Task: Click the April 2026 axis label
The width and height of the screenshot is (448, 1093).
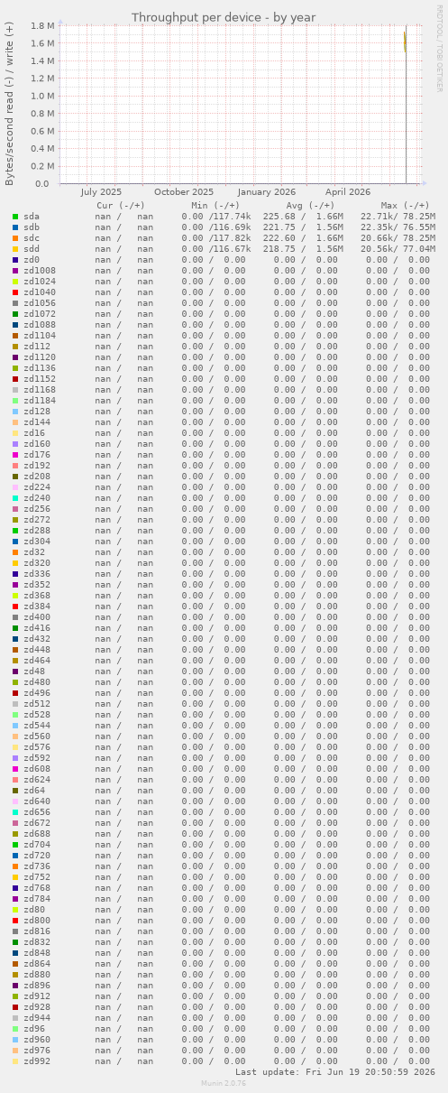Action: (x=348, y=191)
